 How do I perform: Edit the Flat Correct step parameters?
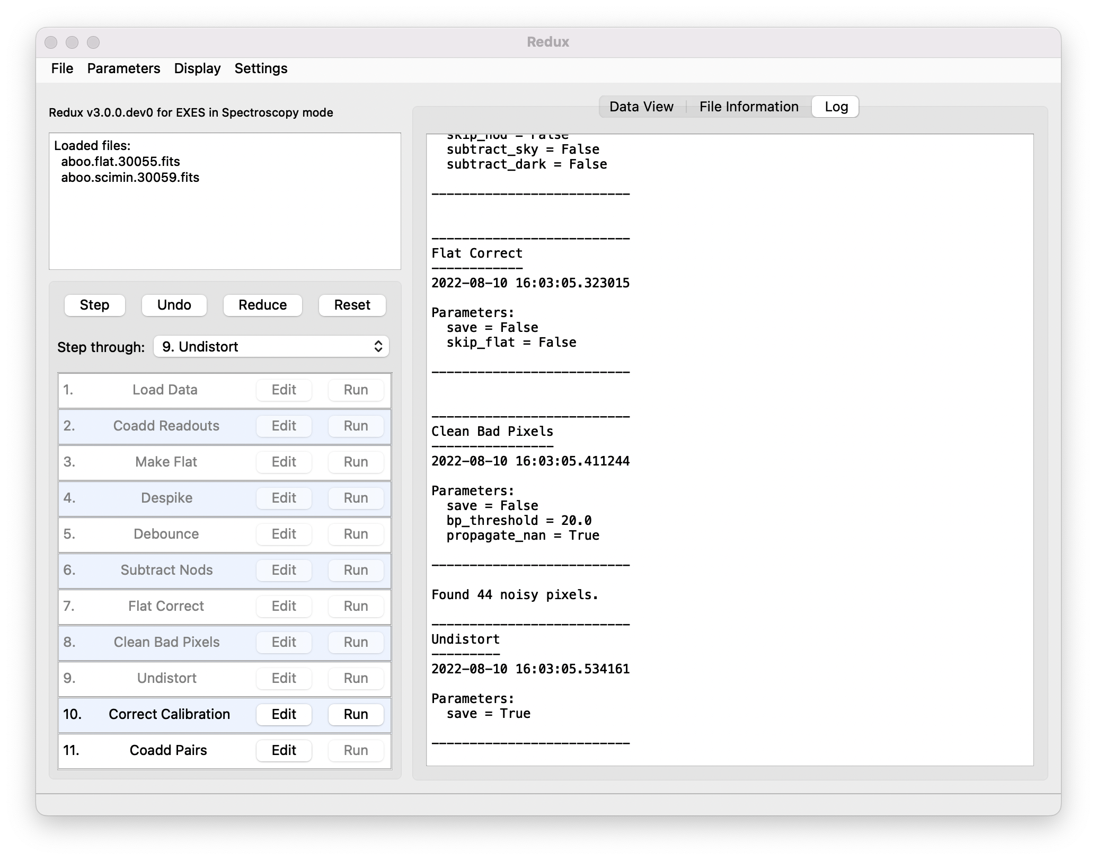284,606
